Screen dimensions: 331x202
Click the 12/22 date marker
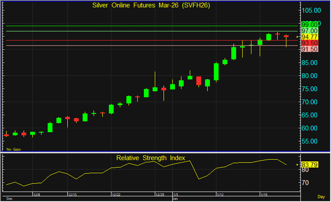click(115, 195)
